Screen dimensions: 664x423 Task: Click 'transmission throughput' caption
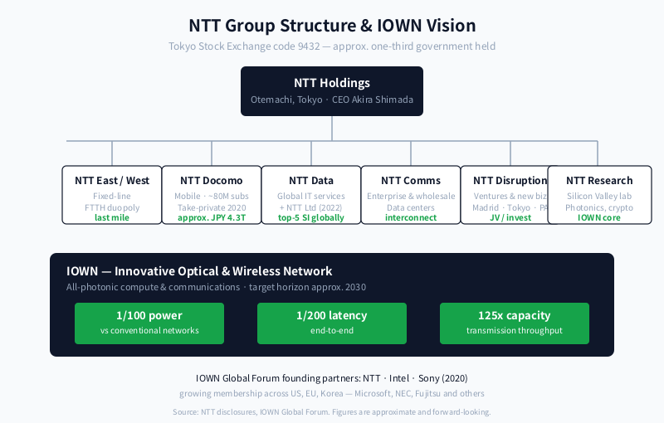coord(515,330)
